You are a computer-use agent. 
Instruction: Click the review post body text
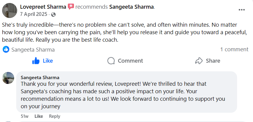point(120,31)
